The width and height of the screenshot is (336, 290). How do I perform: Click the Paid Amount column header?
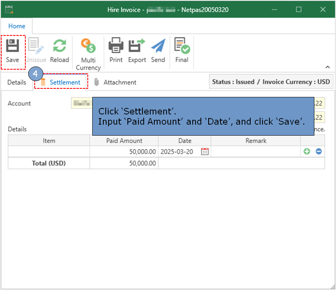(x=124, y=141)
